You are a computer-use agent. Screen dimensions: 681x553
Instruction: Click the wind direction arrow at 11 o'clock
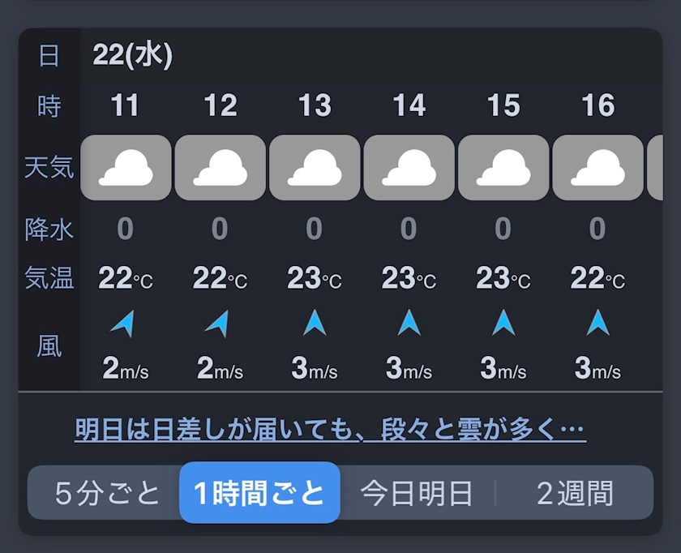(123, 324)
